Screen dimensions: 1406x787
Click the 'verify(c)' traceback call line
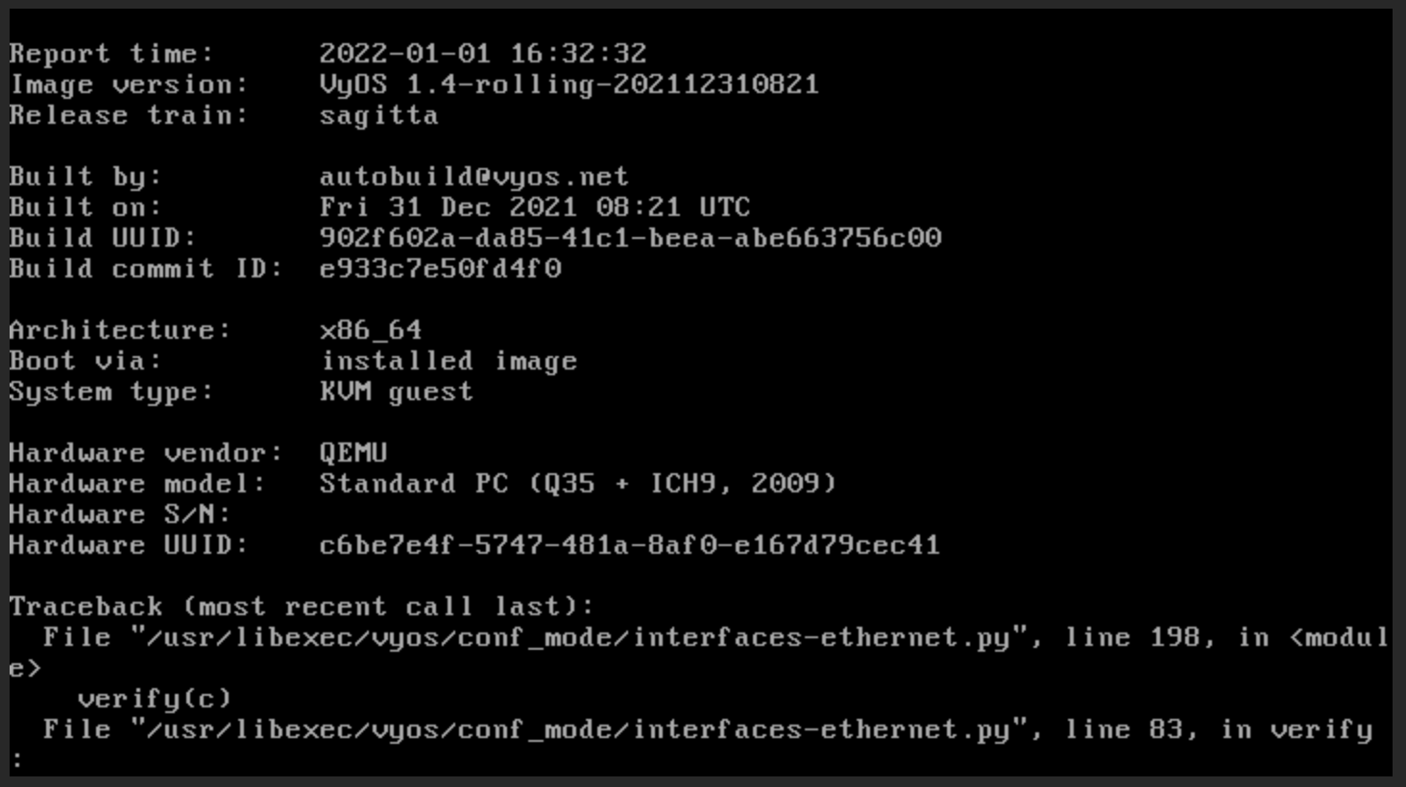pyautogui.click(x=154, y=699)
